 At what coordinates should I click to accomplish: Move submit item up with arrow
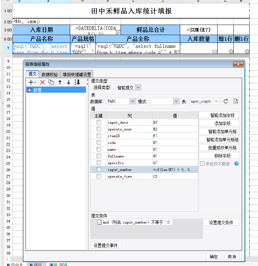pos(60,83)
